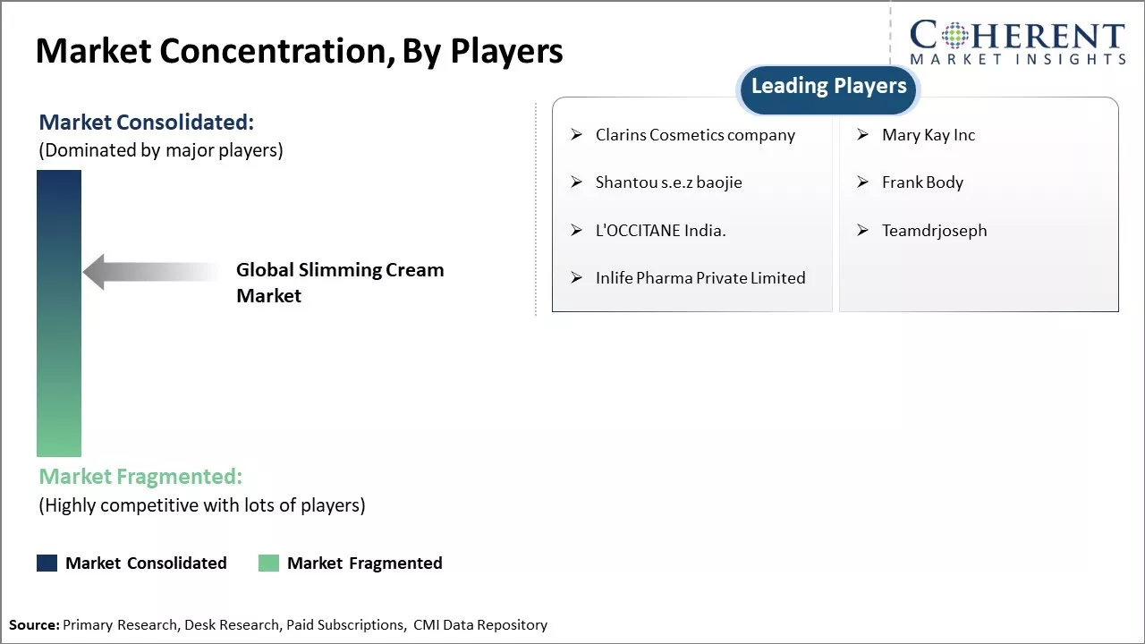Image resolution: width=1145 pixels, height=644 pixels.
Task: Click the arrow bullet beside Mary Kay Inc
Action: tap(862, 135)
